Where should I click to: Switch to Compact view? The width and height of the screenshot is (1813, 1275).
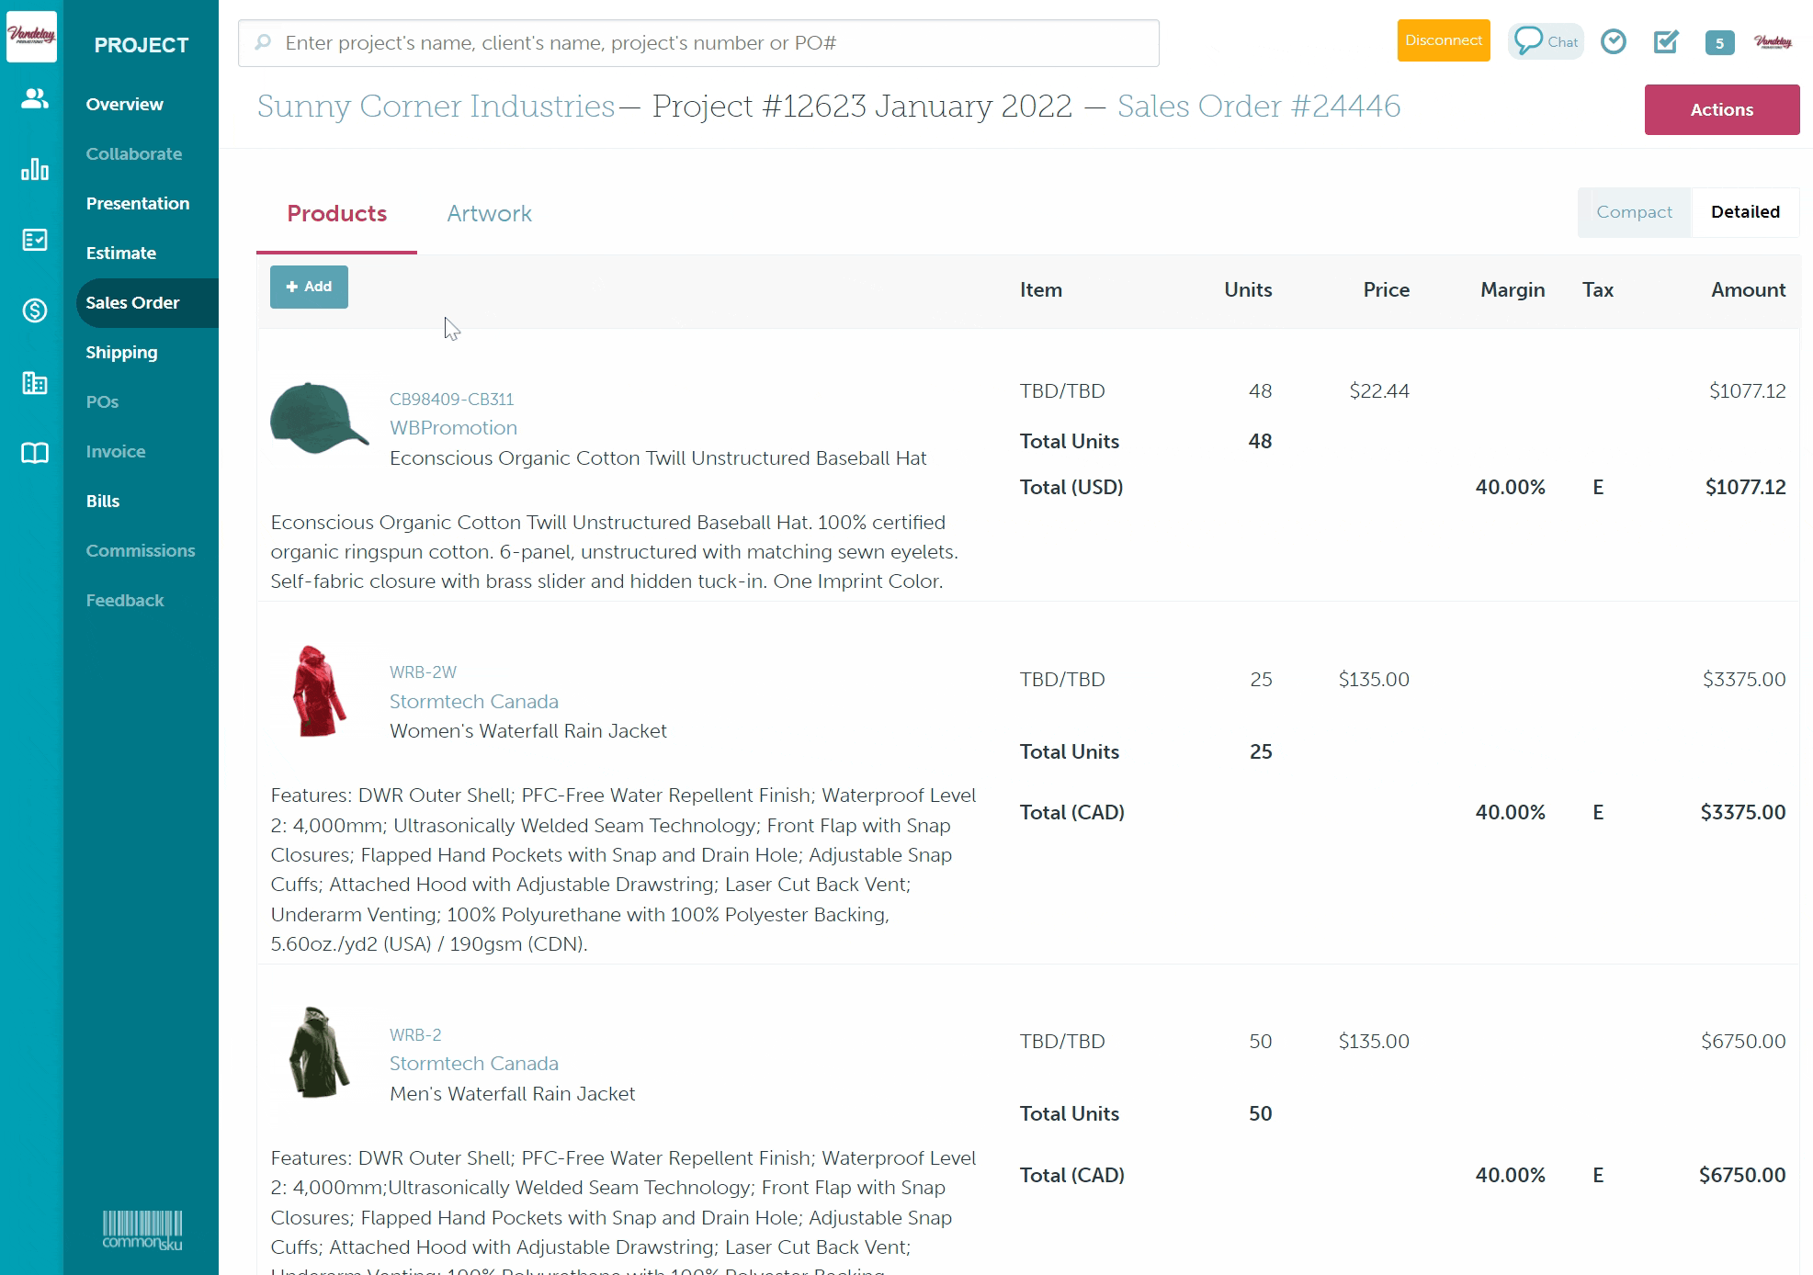[x=1633, y=212]
